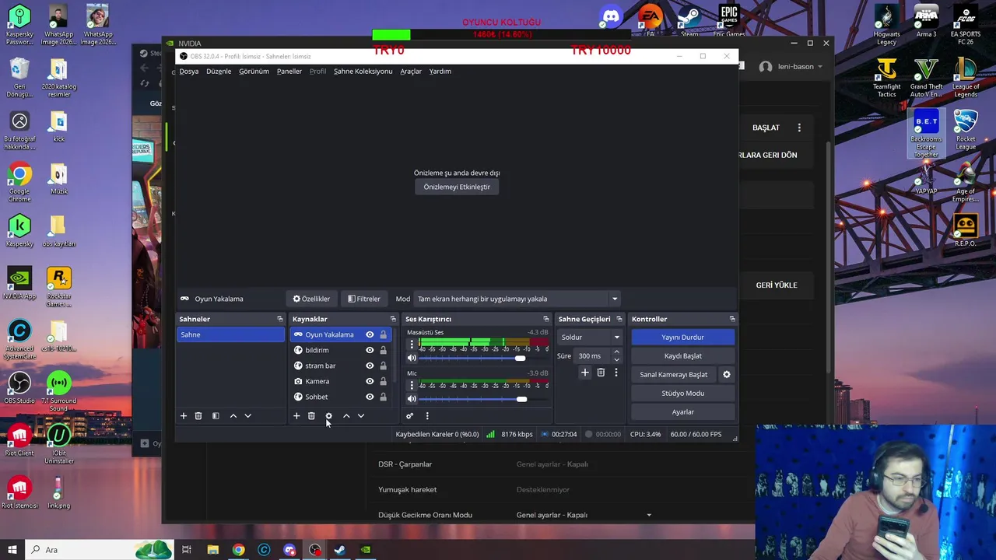
Task: Move scene up with the Sahneler up arrow
Action: [x=233, y=416]
